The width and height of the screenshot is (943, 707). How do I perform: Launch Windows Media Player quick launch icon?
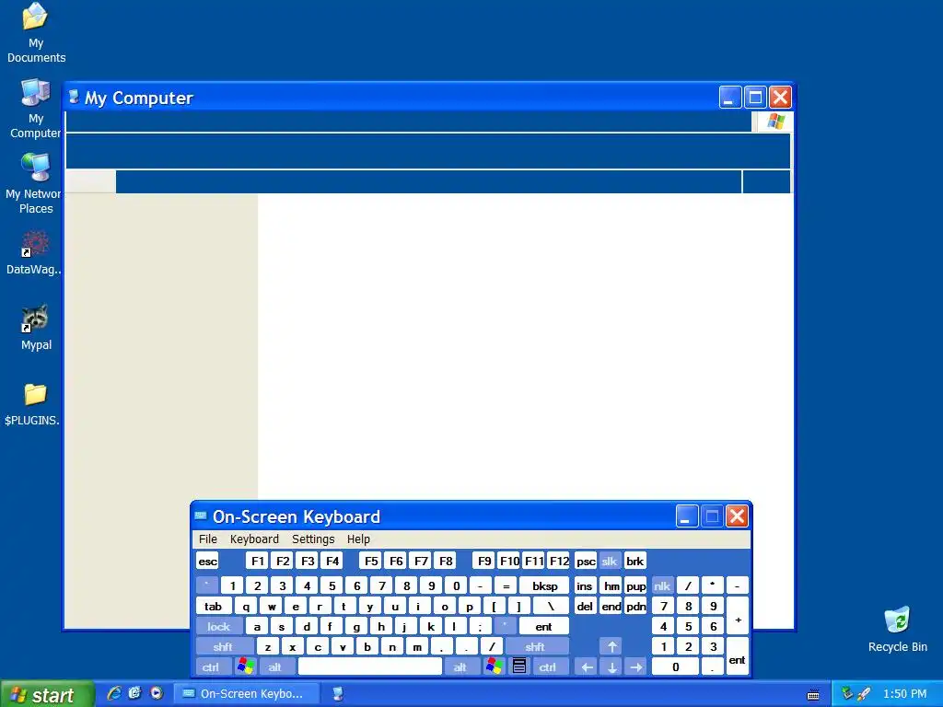(157, 693)
